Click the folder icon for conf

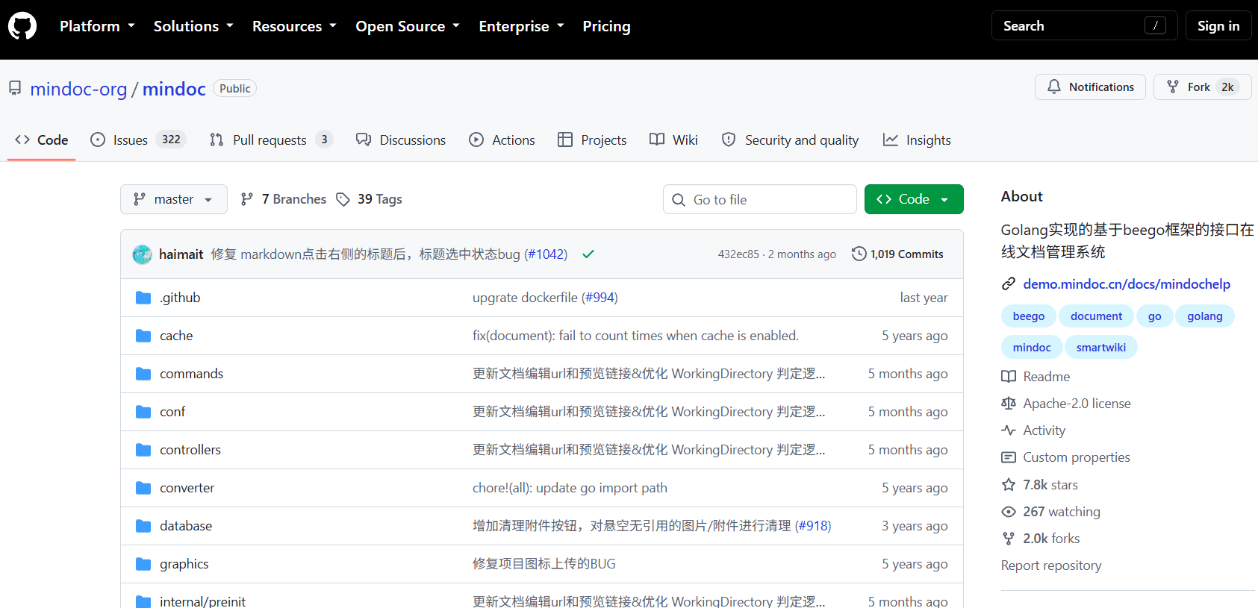click(x=143, y=412)
